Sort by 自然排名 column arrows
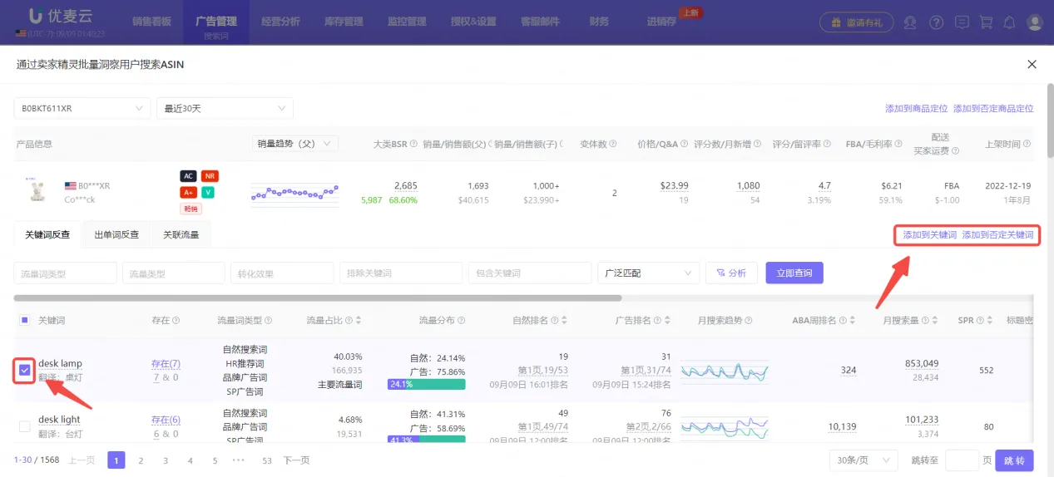The width and height of the screenshot is (1054, 477). (x=565, y=320)
